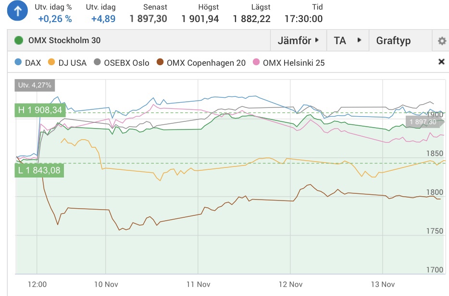Click the 11 Nov date marker
This screenshot has width=449, height=296.
[x=198, y=284]
